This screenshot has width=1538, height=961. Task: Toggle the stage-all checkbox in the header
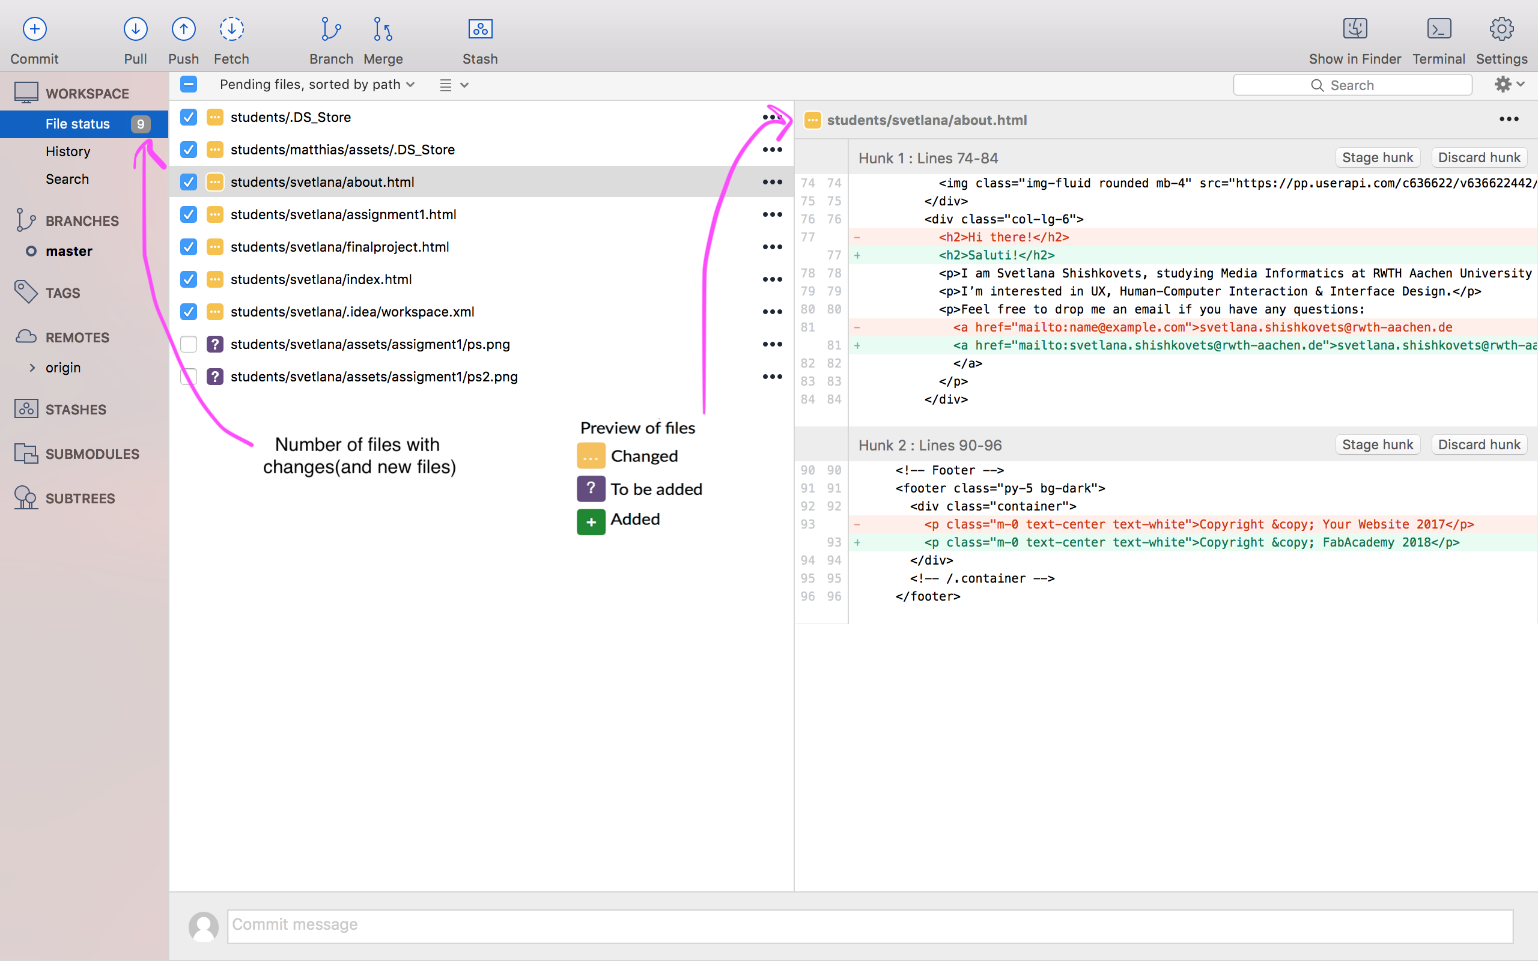point(188,84)
